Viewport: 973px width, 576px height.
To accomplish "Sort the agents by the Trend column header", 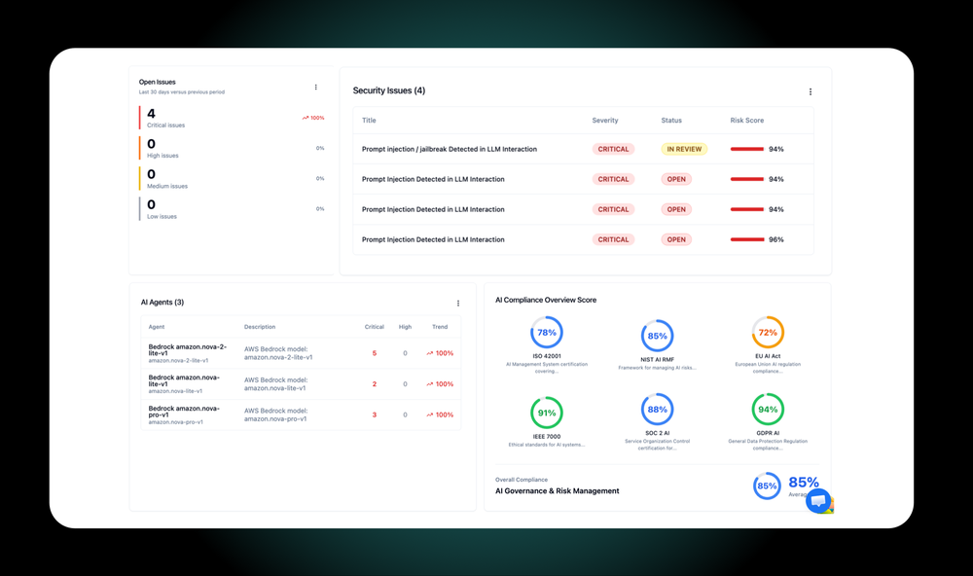I will point(440,327).
